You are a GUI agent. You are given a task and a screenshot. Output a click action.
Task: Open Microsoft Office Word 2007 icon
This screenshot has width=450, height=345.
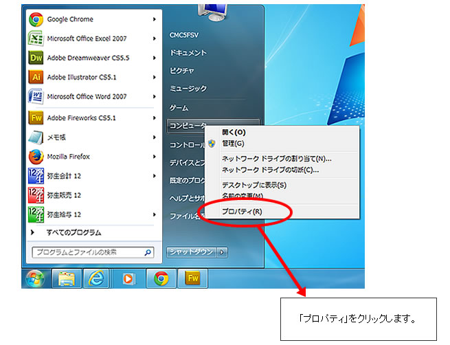[x=36, y=96]
